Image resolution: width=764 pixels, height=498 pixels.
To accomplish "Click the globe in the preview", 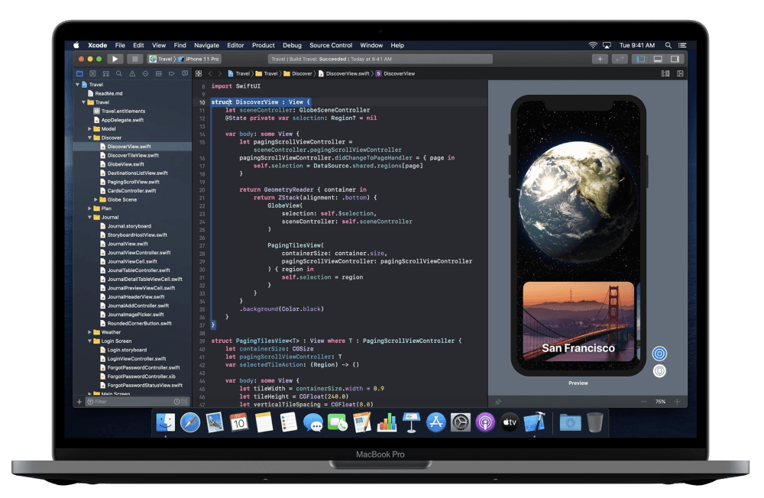I will (x=578, y=202).
